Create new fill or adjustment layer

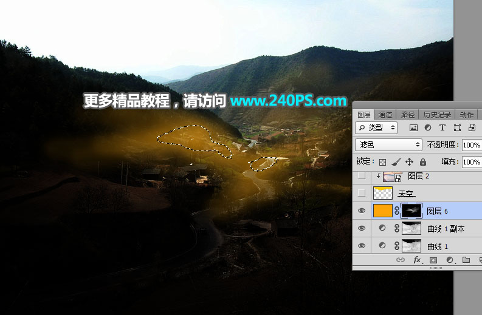tap(450, 260)
